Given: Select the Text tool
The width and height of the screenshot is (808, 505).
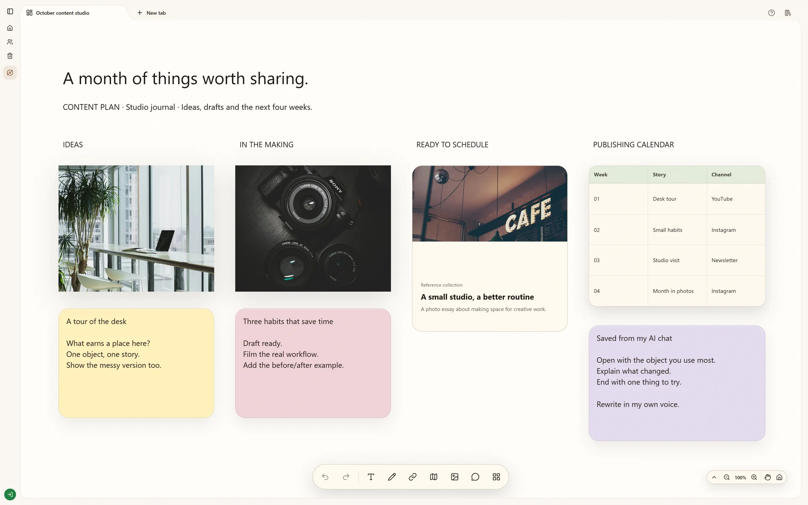Looking at the screenshot, I should [371, 477].
